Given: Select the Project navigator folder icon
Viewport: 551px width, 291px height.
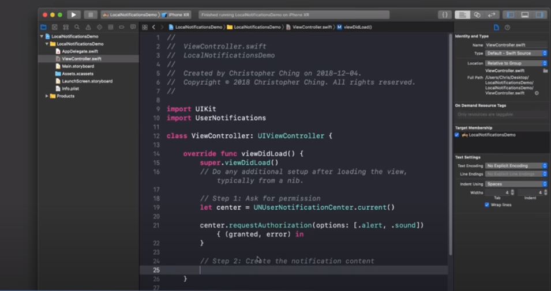Looking at the screenshot, I should [x=43, y=27].
